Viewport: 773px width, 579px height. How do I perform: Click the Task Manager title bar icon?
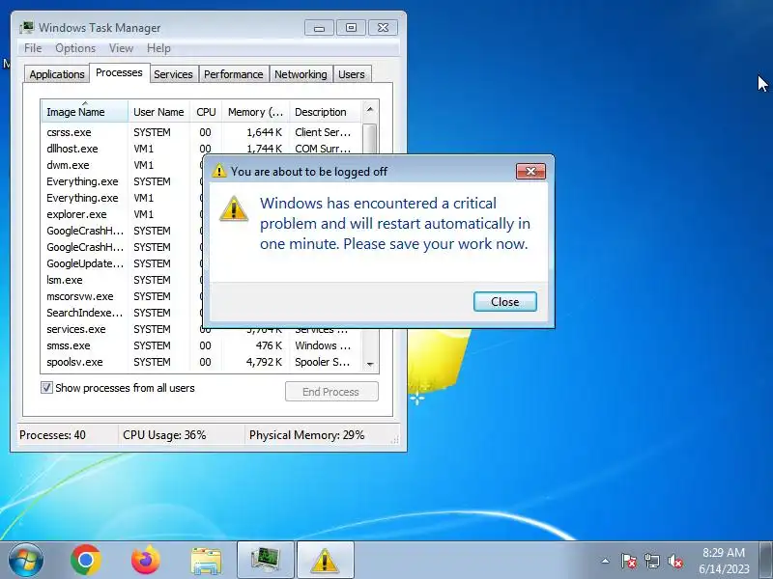click(27, 28)
